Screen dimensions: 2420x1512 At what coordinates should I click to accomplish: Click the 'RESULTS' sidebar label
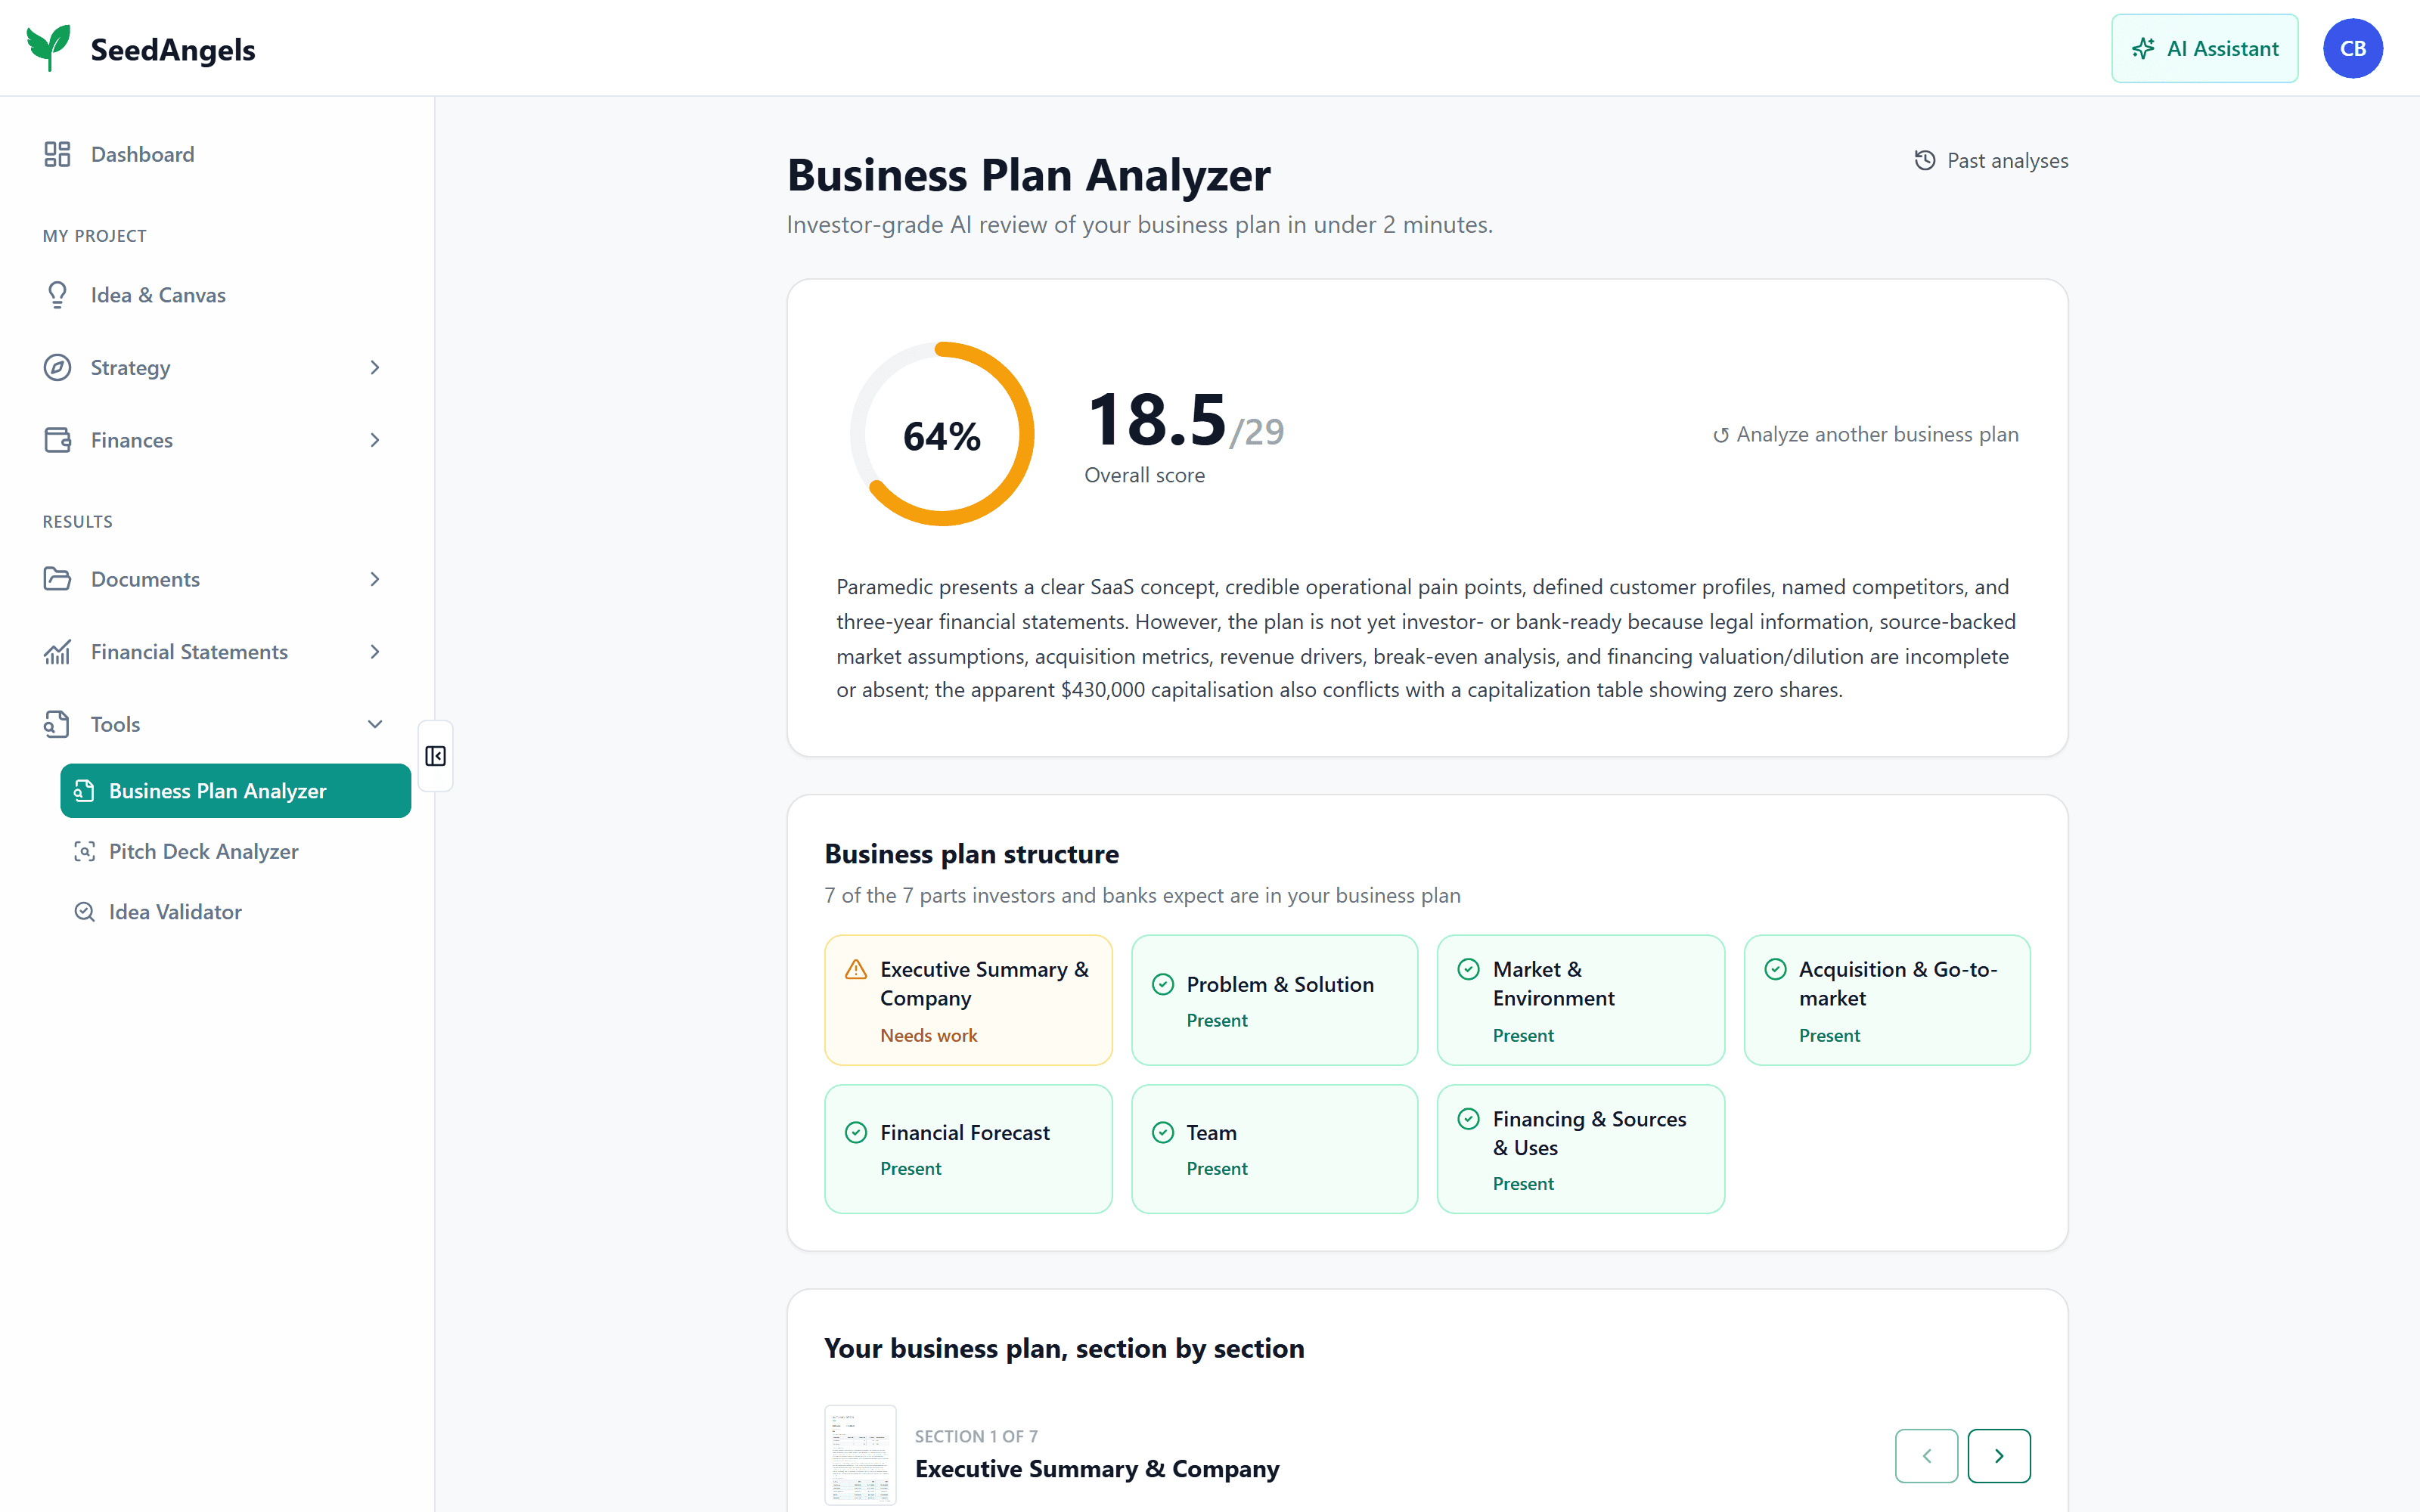77,522
